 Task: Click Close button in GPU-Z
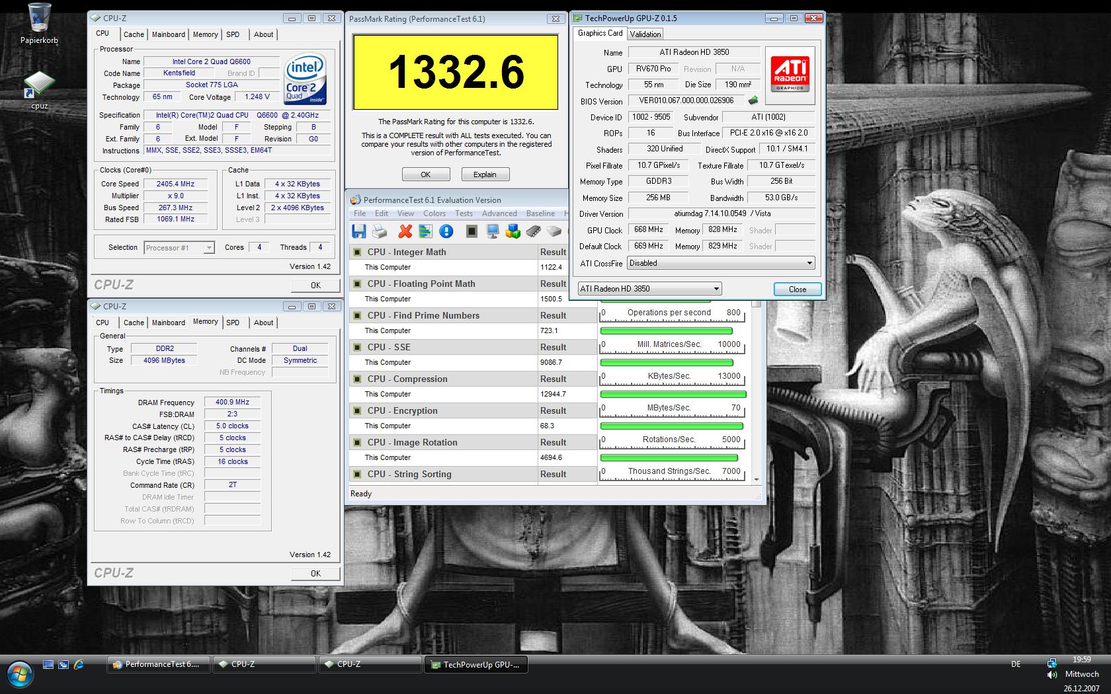point(798,289)
